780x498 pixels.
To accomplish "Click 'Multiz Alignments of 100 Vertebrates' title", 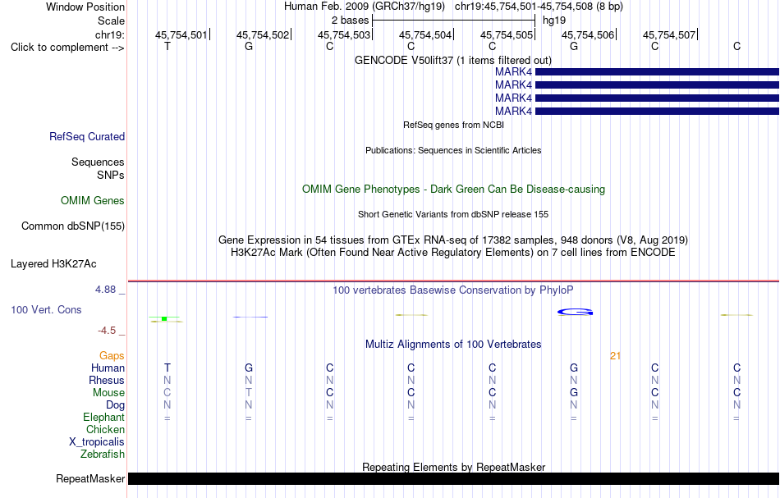I will pos(453,345).
